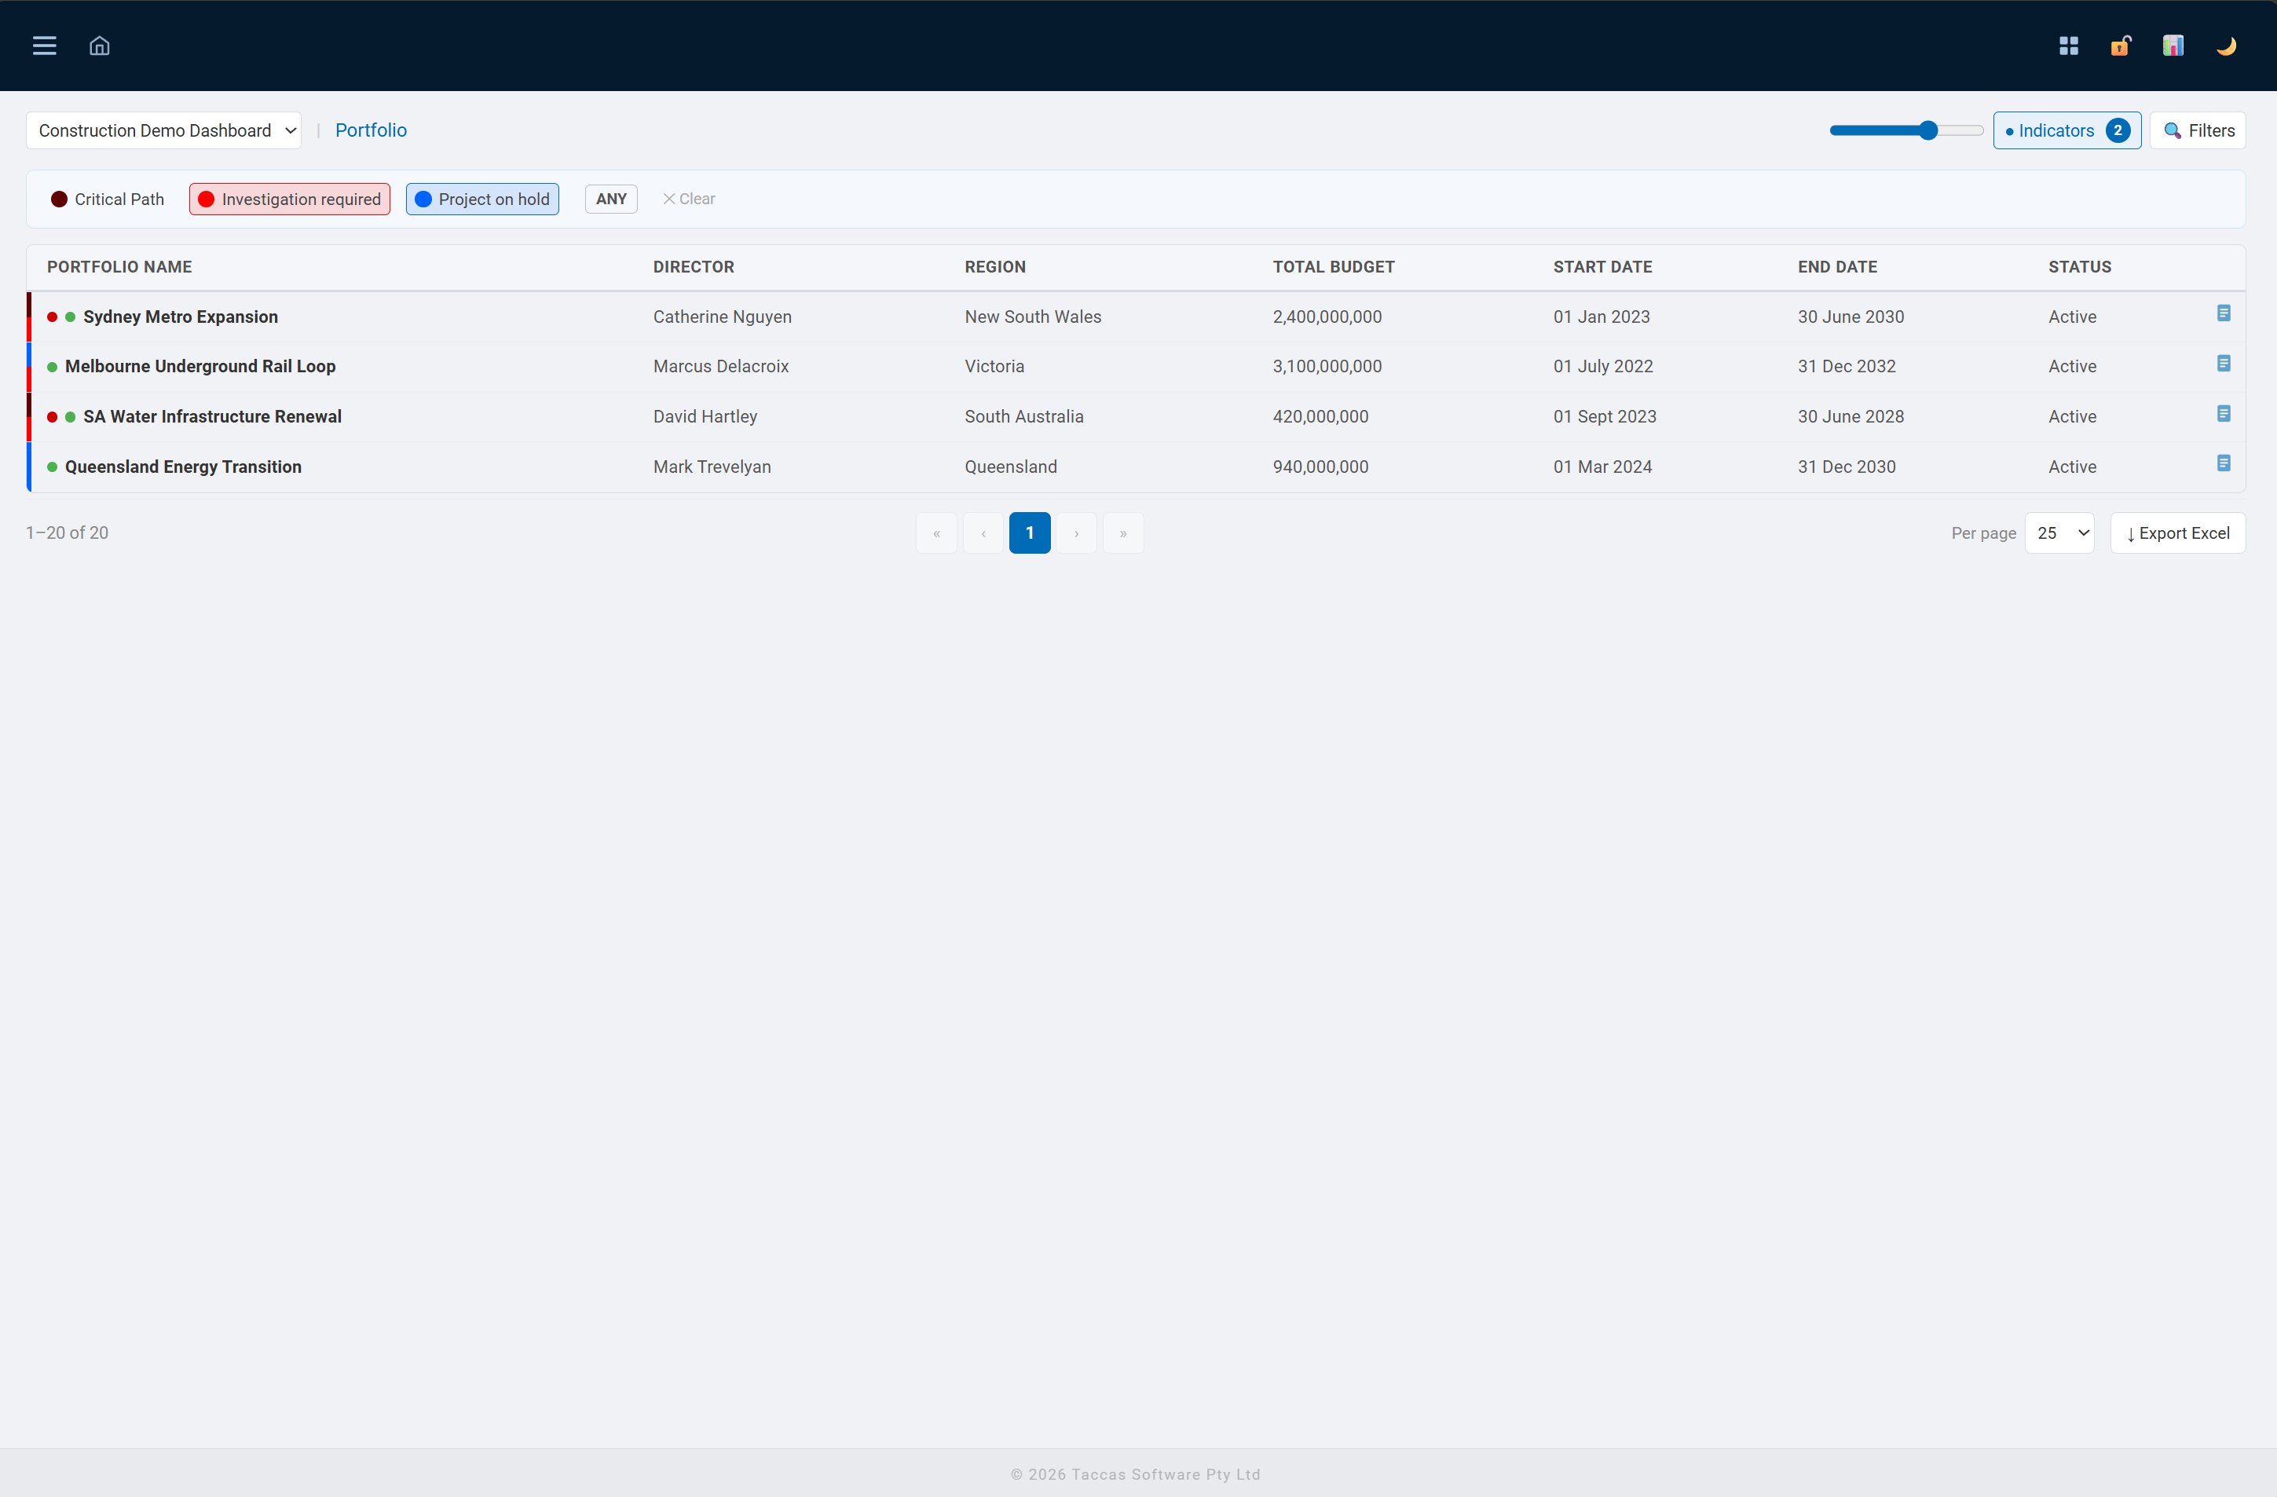This screenshot has width=2277, height=1497.
Task: Click red indicator dot on SA Water Infrastructure Renewal
Action: click(x=52, y=417)
